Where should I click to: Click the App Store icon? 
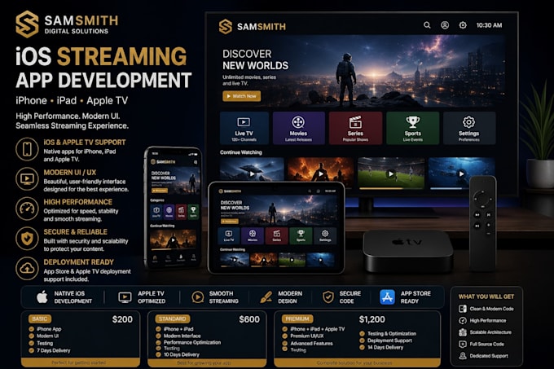tap(387, 297)
